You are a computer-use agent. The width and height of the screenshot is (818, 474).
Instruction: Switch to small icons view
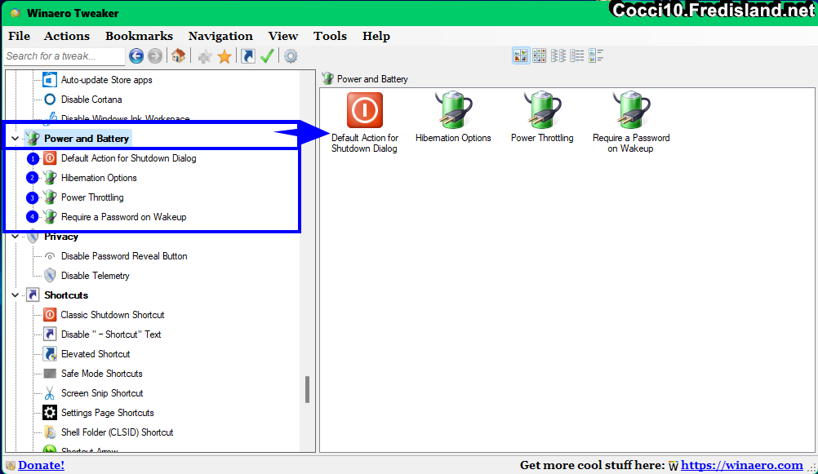[558, 55]
